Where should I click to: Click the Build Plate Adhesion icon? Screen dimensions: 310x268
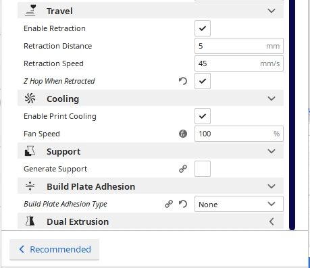click(30, 186)
